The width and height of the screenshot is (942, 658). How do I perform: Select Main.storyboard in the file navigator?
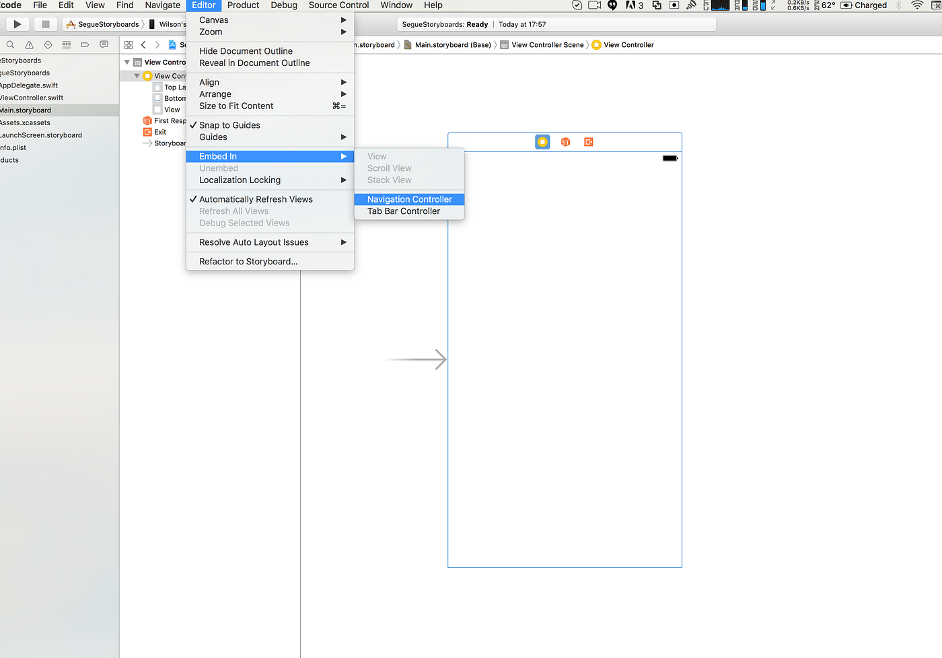tap(27, 110)
